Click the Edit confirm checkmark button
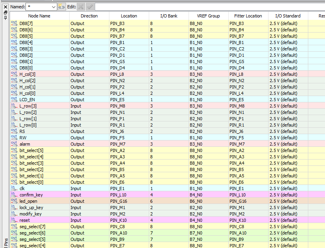The image size is (325, 248). tap(90, 7)
